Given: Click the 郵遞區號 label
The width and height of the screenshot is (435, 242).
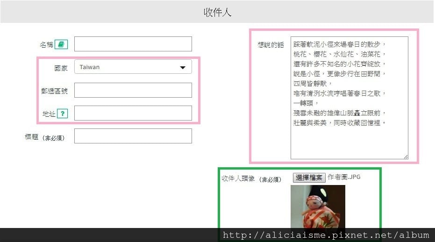Looking at the screenshot, I should click(54, 91).
